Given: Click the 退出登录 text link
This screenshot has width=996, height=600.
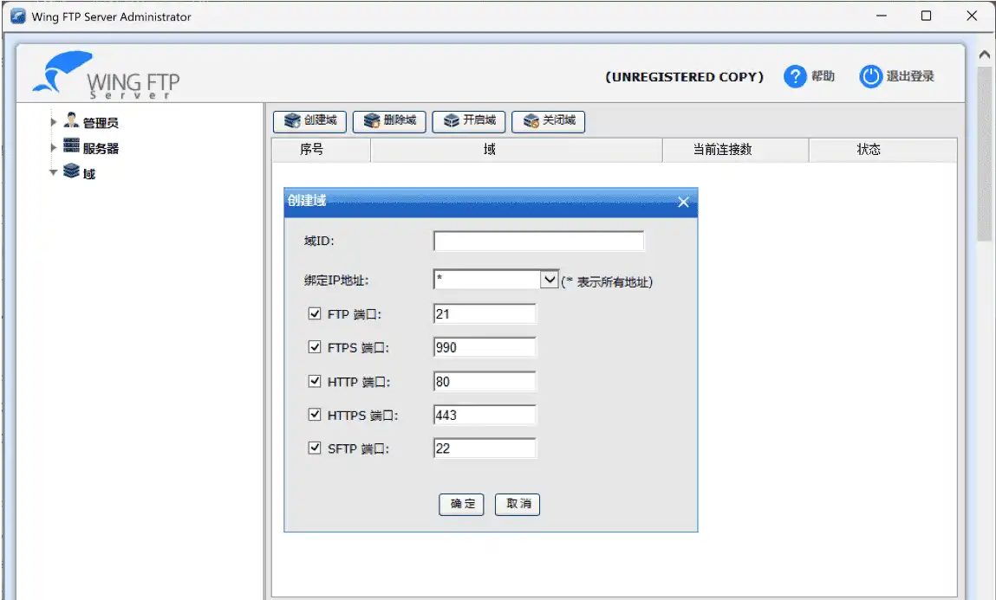Looking at the screenshot, I should (910, 76).
